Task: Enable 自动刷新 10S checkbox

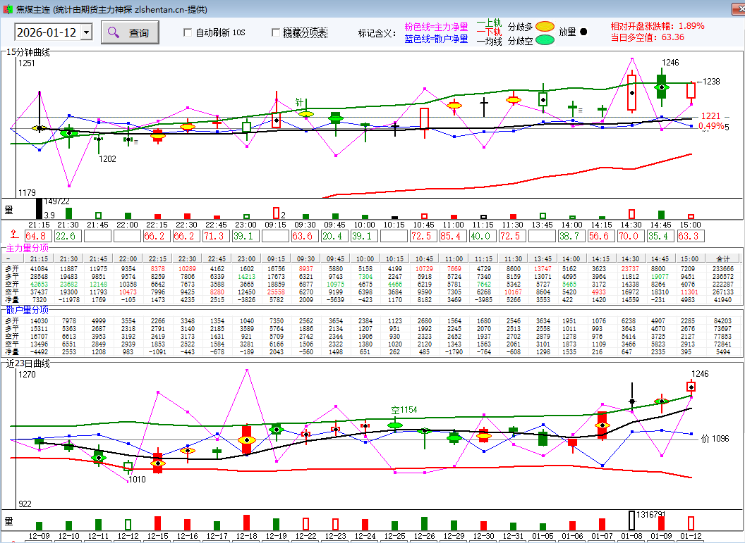Action: [x=188, y=32]
